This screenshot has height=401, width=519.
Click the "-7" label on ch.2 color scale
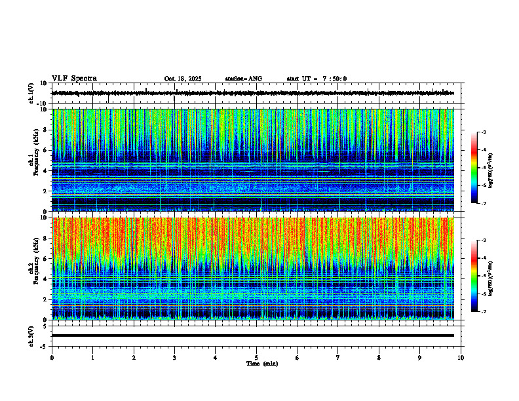[484, 311]
